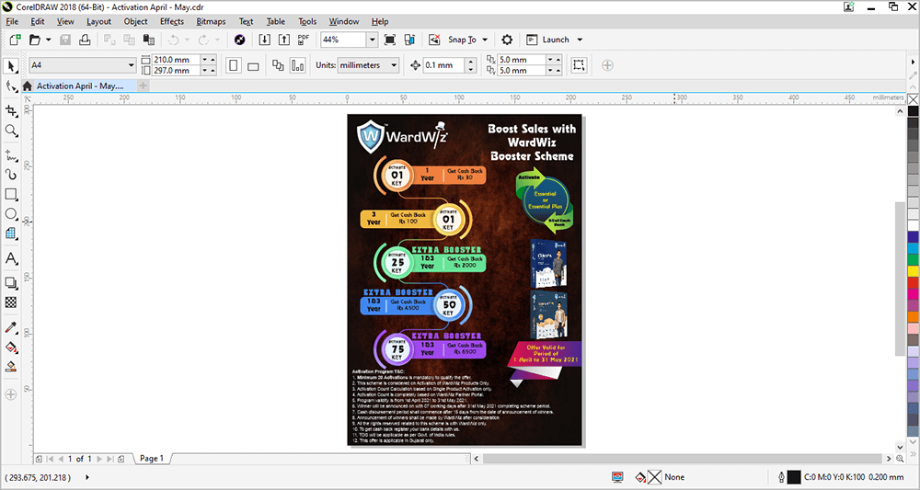Open the Units millimeters dropdown

(394, 65)
